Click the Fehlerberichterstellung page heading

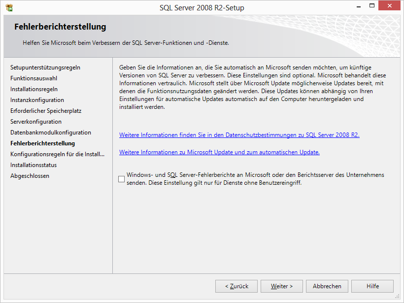(x=60, y=27)
